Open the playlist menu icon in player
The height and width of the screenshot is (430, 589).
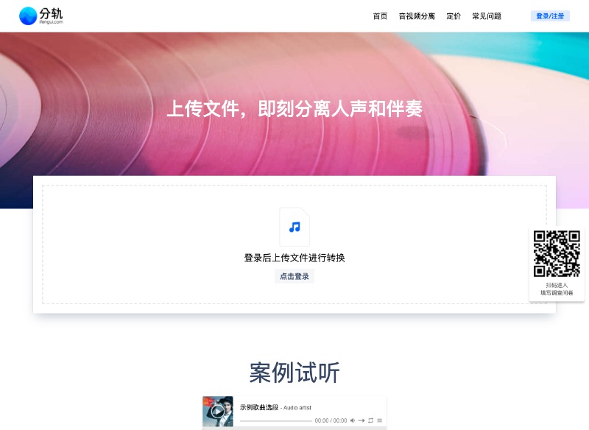pyautogui.click(x=380, y=420)
